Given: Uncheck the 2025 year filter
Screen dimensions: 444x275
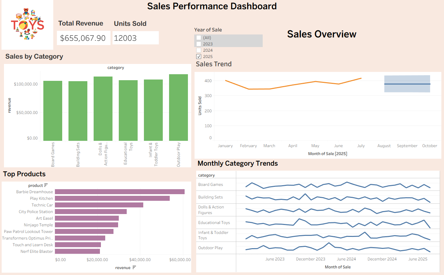Looking at the screenshot, I should click(198, 56).
